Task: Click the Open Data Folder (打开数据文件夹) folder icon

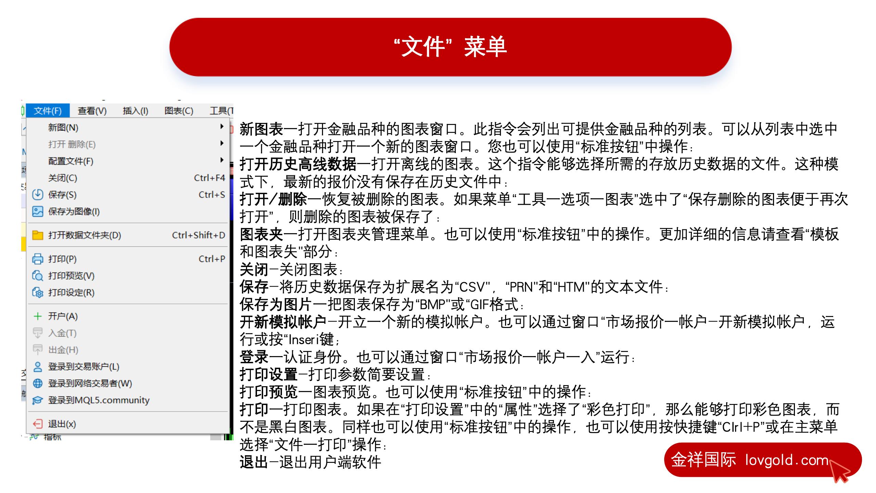Action: coord(37,235)
